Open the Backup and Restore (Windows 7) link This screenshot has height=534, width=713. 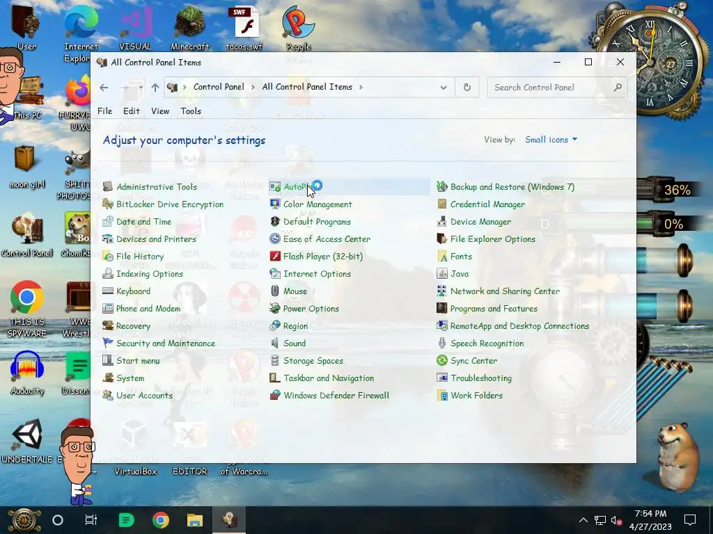[x=512, y=186]
